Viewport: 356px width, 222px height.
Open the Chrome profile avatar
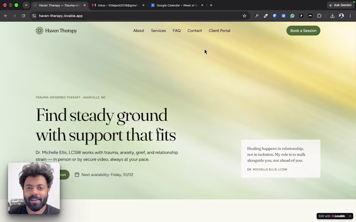pos(341,16)
